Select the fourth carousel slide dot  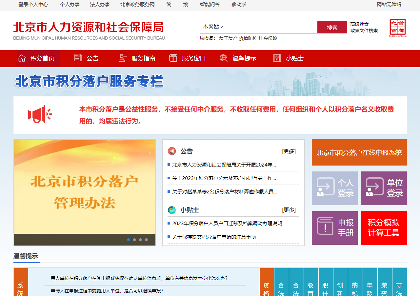pos(146,240)
